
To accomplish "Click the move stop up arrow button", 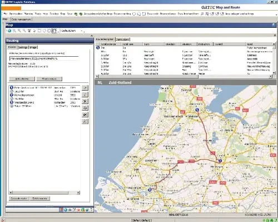I will [x=85, y=88].
